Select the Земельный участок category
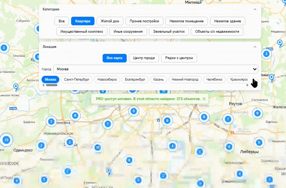286x188 pixels. click(169, 32)
